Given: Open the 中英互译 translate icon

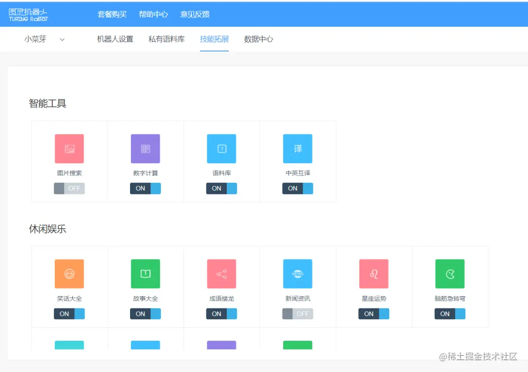Looking at the screenshot, I should pyautogui.click(x=298, y=149).
